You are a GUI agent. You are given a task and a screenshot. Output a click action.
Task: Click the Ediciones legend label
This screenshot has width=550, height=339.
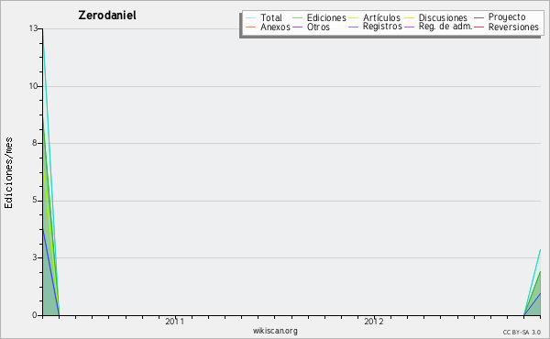[x=326, y=17]
